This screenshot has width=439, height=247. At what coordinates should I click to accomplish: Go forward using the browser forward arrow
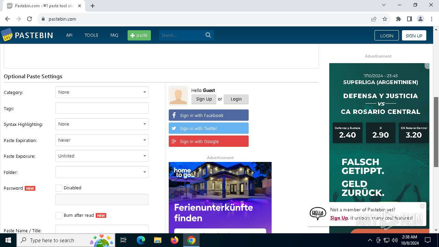click(19, 19)
